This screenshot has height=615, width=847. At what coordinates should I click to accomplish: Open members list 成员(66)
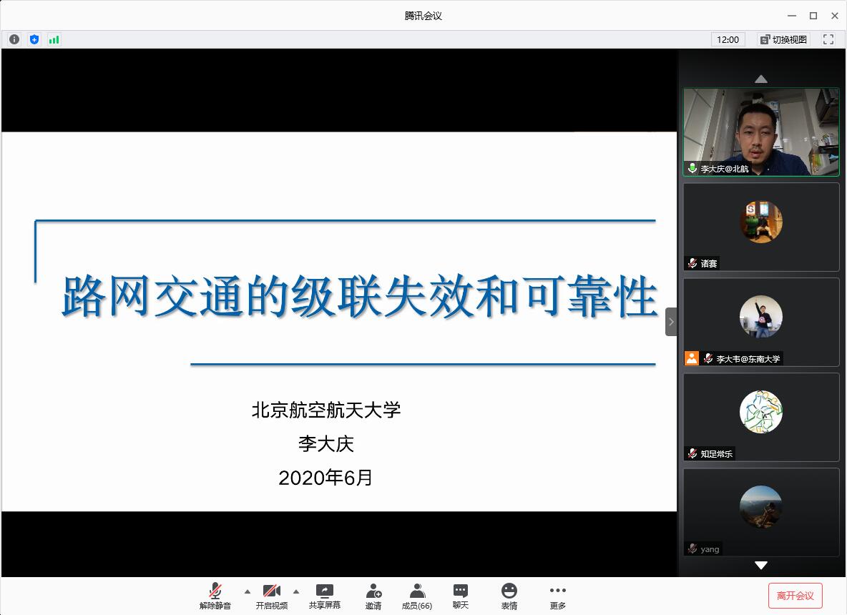tap(417, 596)
